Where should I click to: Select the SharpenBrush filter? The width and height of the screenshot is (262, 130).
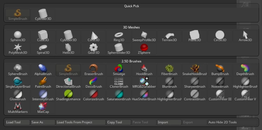[195, 83]
